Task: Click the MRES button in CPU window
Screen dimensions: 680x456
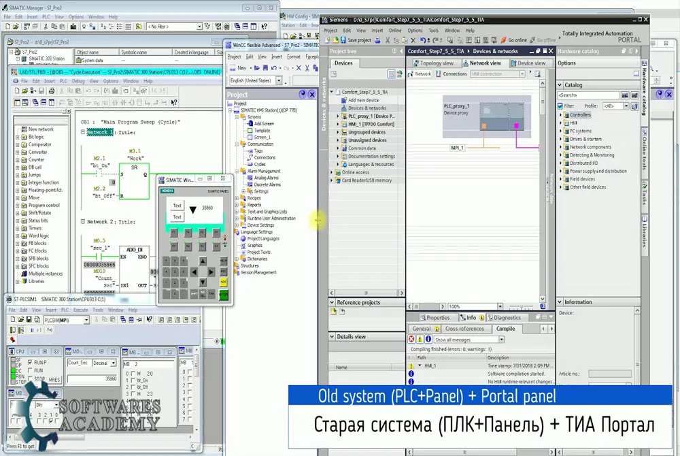Action: point(54,380)
